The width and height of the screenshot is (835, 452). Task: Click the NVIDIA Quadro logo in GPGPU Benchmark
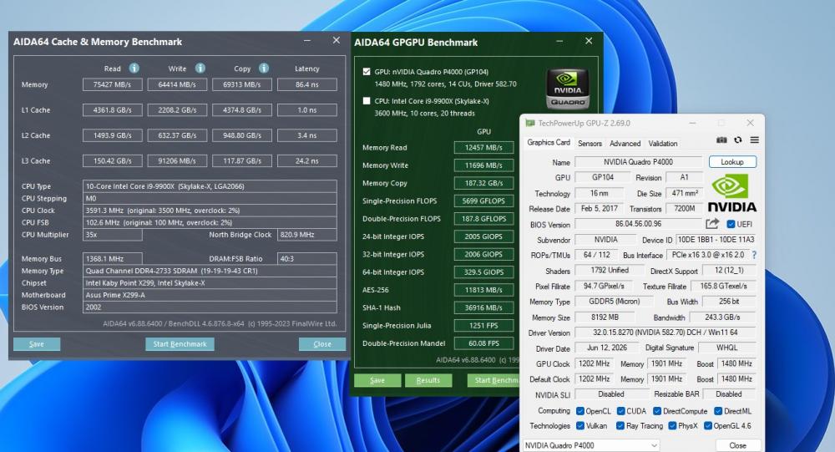click(x=568, y=89)
